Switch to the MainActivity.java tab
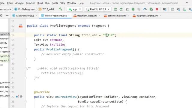The height and width of the screenshot is (108, 192). (x=25, y=16)
